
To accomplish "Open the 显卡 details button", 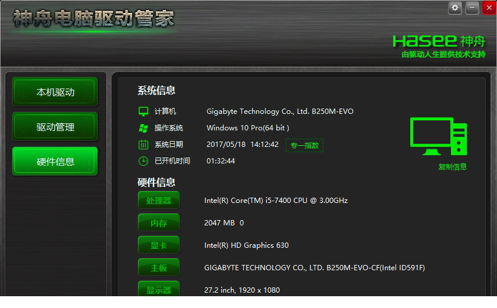I will tap(159, 245).
